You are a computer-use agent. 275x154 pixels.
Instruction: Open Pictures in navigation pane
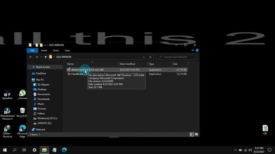click(42, 109)
